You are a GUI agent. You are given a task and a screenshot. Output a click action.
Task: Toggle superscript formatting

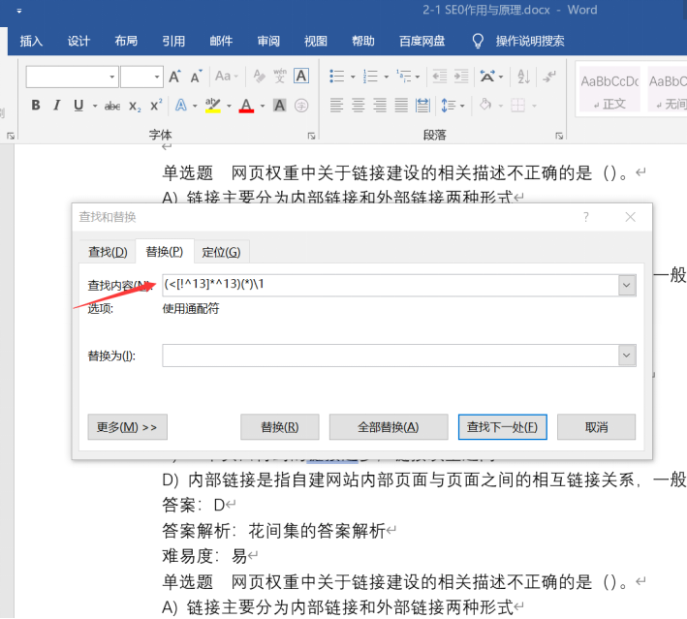tap(156, 106)
